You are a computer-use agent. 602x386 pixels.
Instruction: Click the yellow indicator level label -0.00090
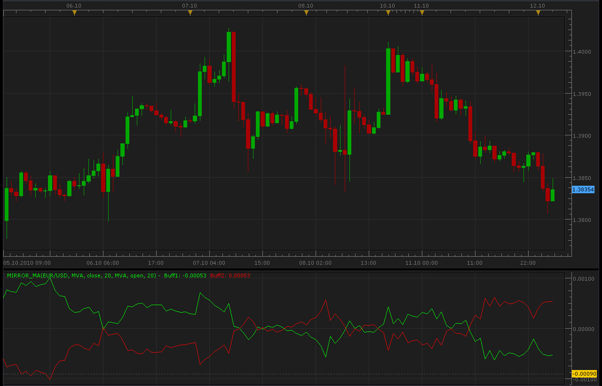(584, 374)
